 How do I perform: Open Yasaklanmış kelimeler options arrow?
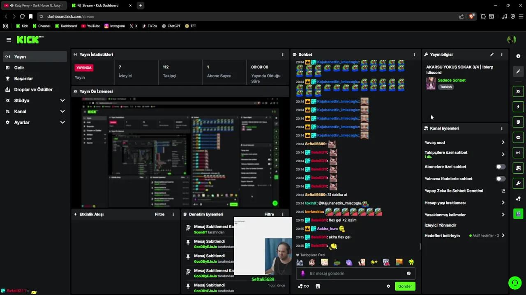tap(503, 215)
